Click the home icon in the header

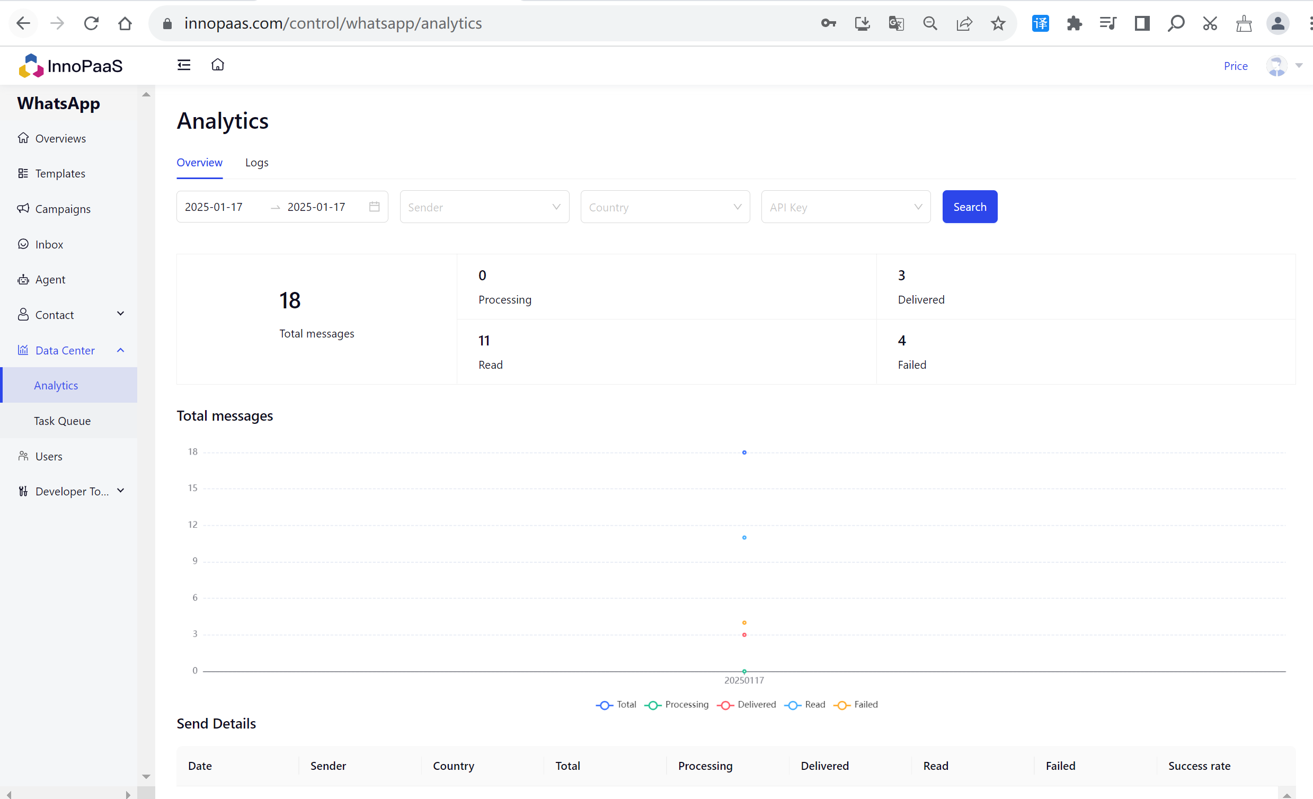point(217,65)
